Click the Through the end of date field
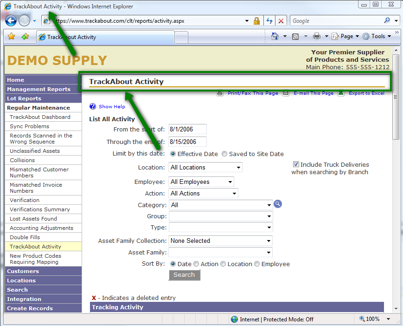This screenshot has height=326, width=403. pos(187,142)
